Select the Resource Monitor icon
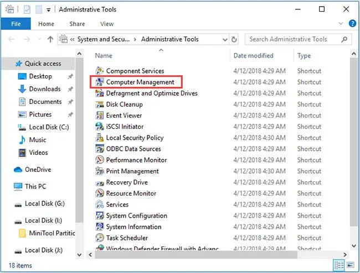360x273 pixels. [x=99, y=193]
